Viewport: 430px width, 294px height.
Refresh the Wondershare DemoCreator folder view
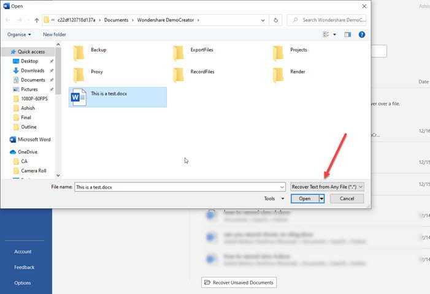click(x=276, y=20)
